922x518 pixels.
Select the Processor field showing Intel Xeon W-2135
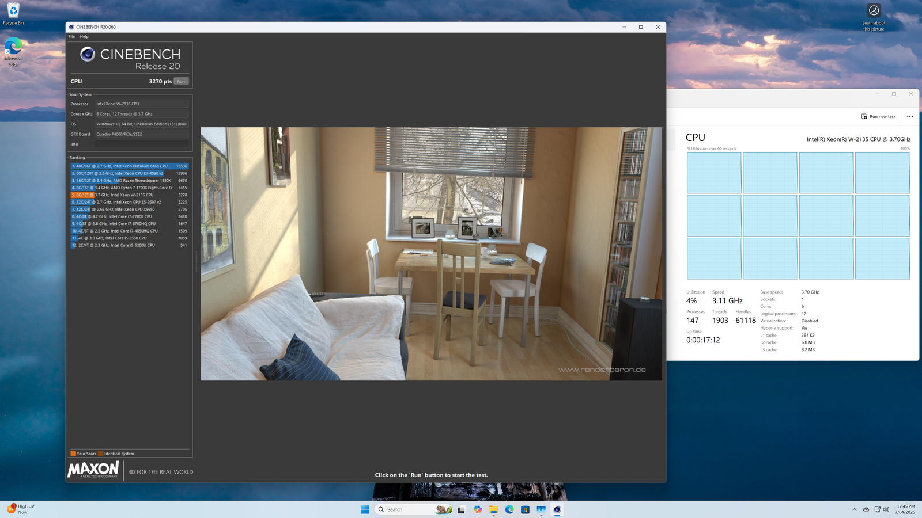click(x=142, y=104)
